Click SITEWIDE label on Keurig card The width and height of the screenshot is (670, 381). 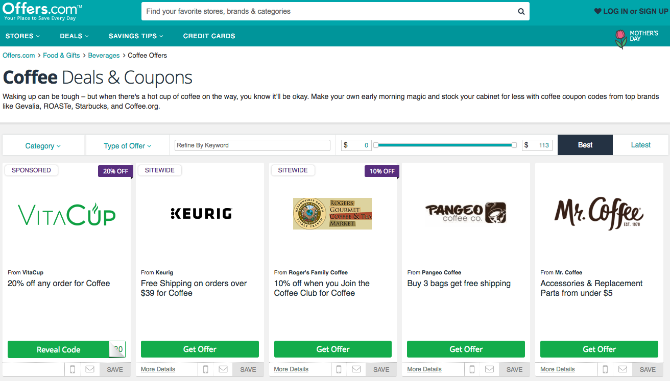(159, 170)
